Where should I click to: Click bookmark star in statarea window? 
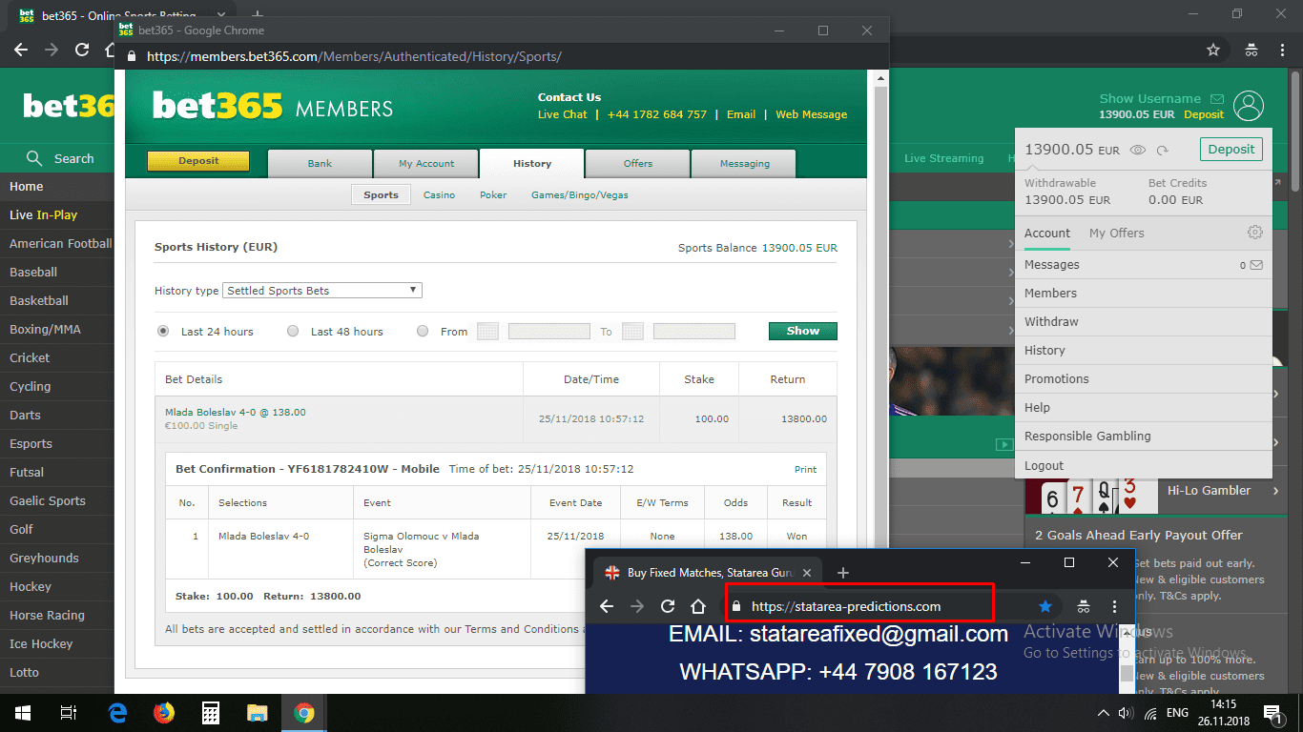1045,606
